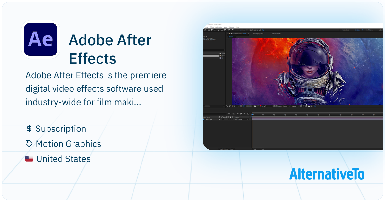385x202 pixels.
Task: Switch to the Layer (none) tab
Action: (x=277, y=34)
